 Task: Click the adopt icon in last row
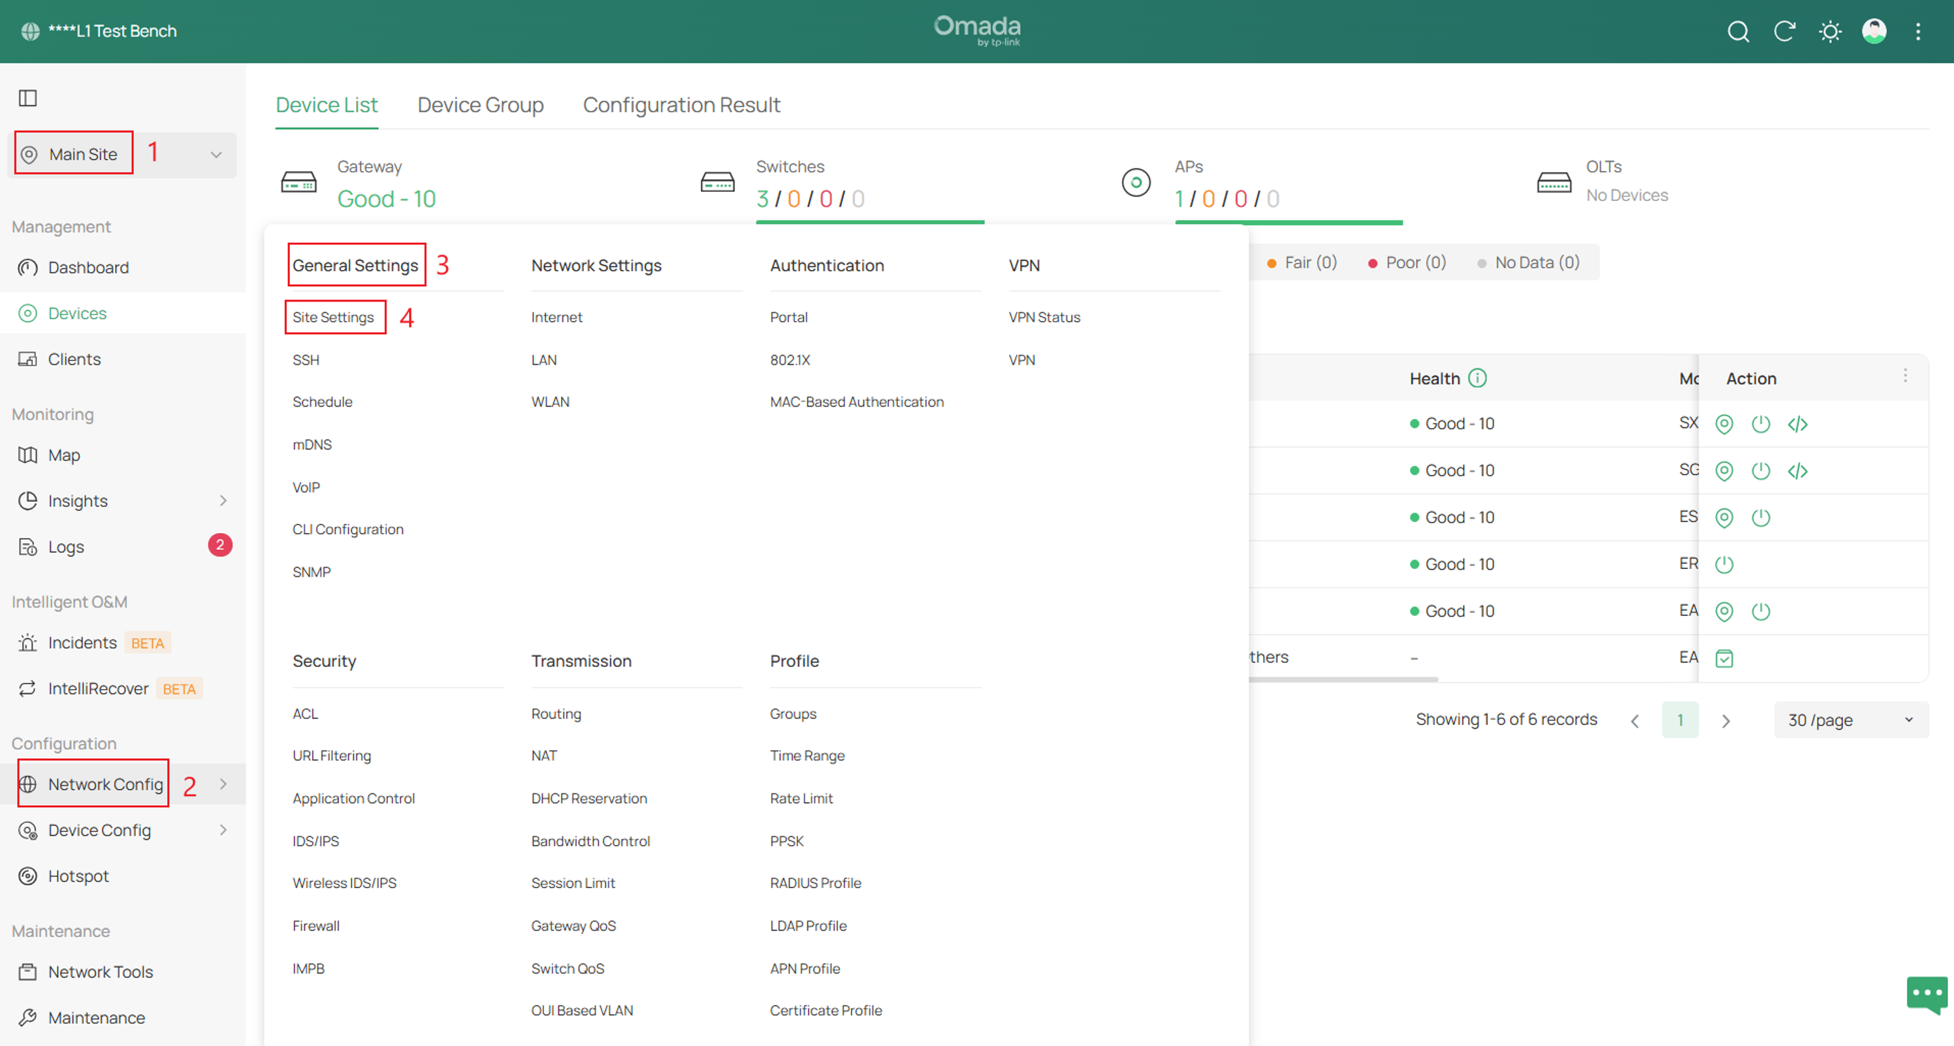(x=1723, y=658)
